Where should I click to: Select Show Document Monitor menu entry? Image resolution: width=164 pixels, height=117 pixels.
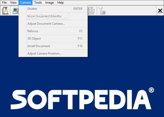click(x=53, y=16)
